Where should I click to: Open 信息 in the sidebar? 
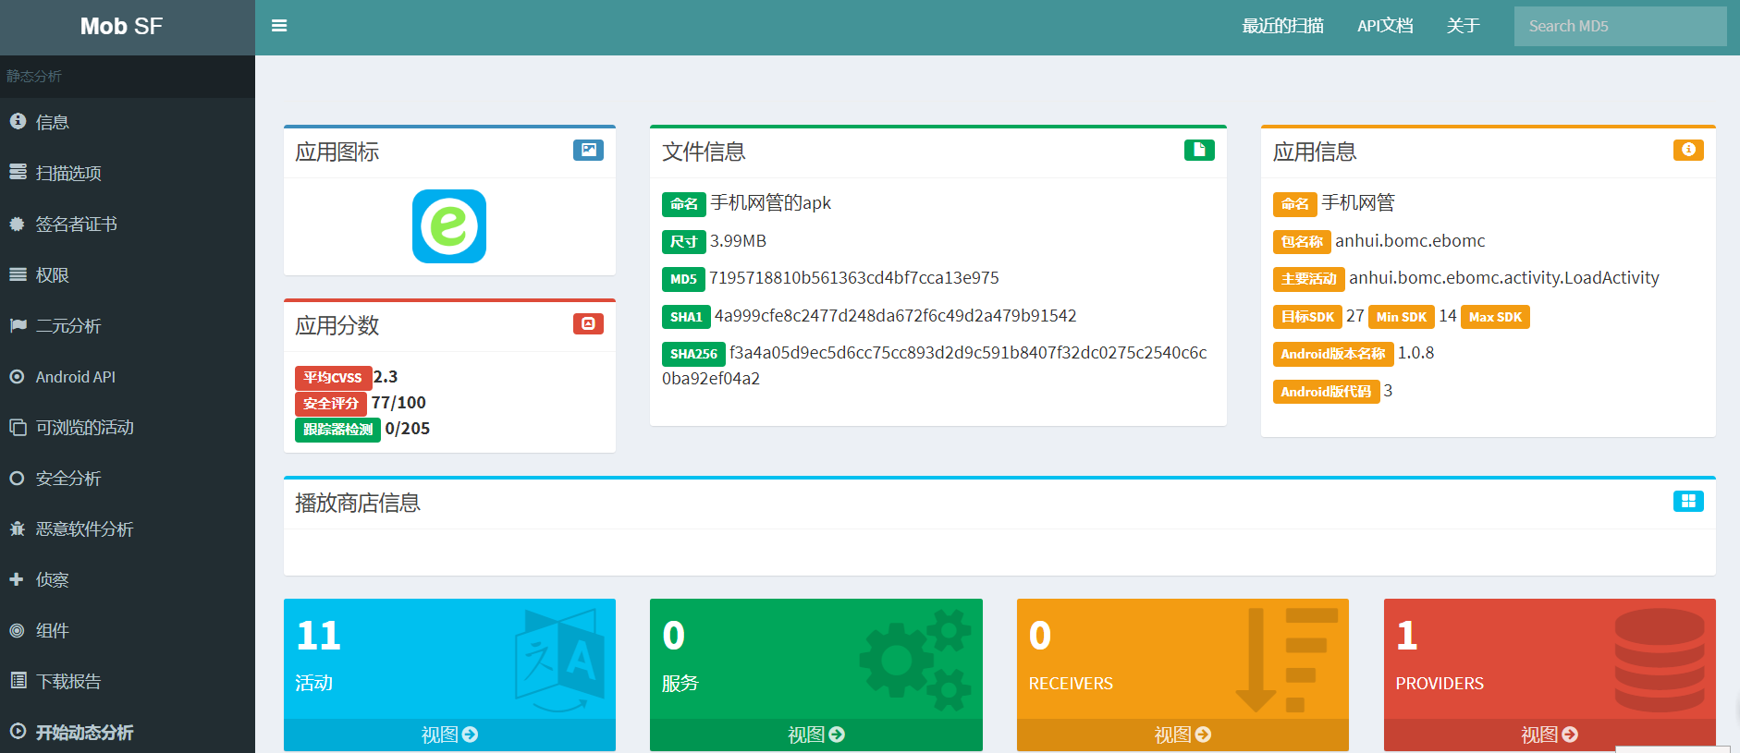tap(52, 122)
